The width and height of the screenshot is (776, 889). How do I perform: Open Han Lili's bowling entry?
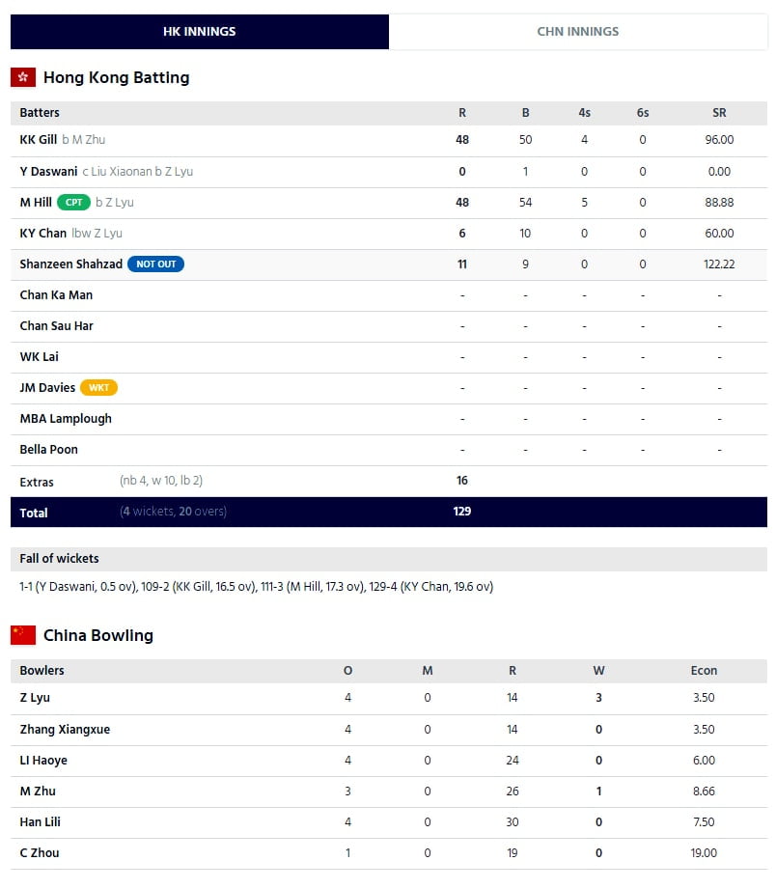41,822
